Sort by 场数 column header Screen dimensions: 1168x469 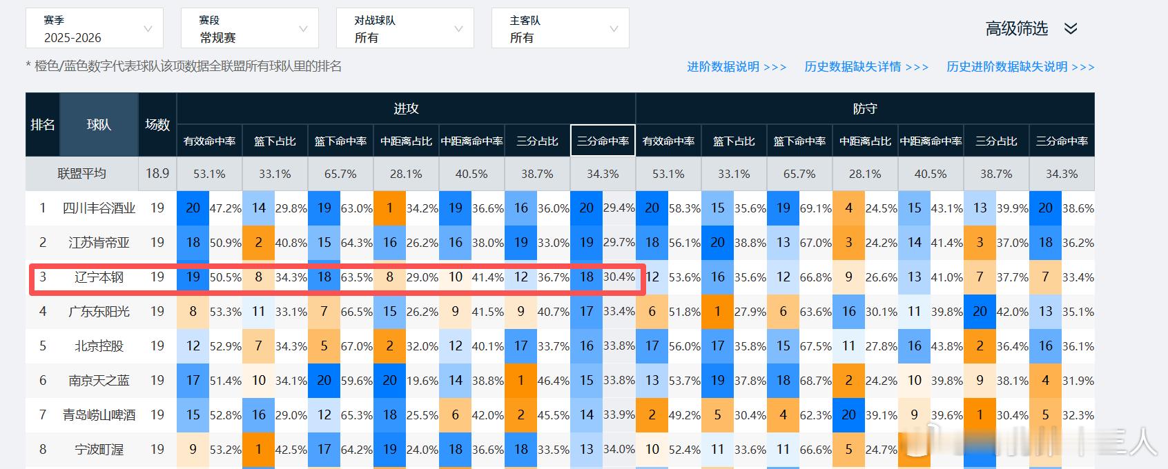point(157,125)
